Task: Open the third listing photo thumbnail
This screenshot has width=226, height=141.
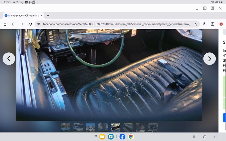Action: pyautogui.click(x=90, y=127)
